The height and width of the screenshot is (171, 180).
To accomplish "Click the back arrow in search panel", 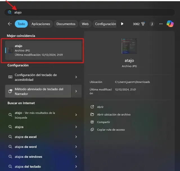I will tap(10, 24).
